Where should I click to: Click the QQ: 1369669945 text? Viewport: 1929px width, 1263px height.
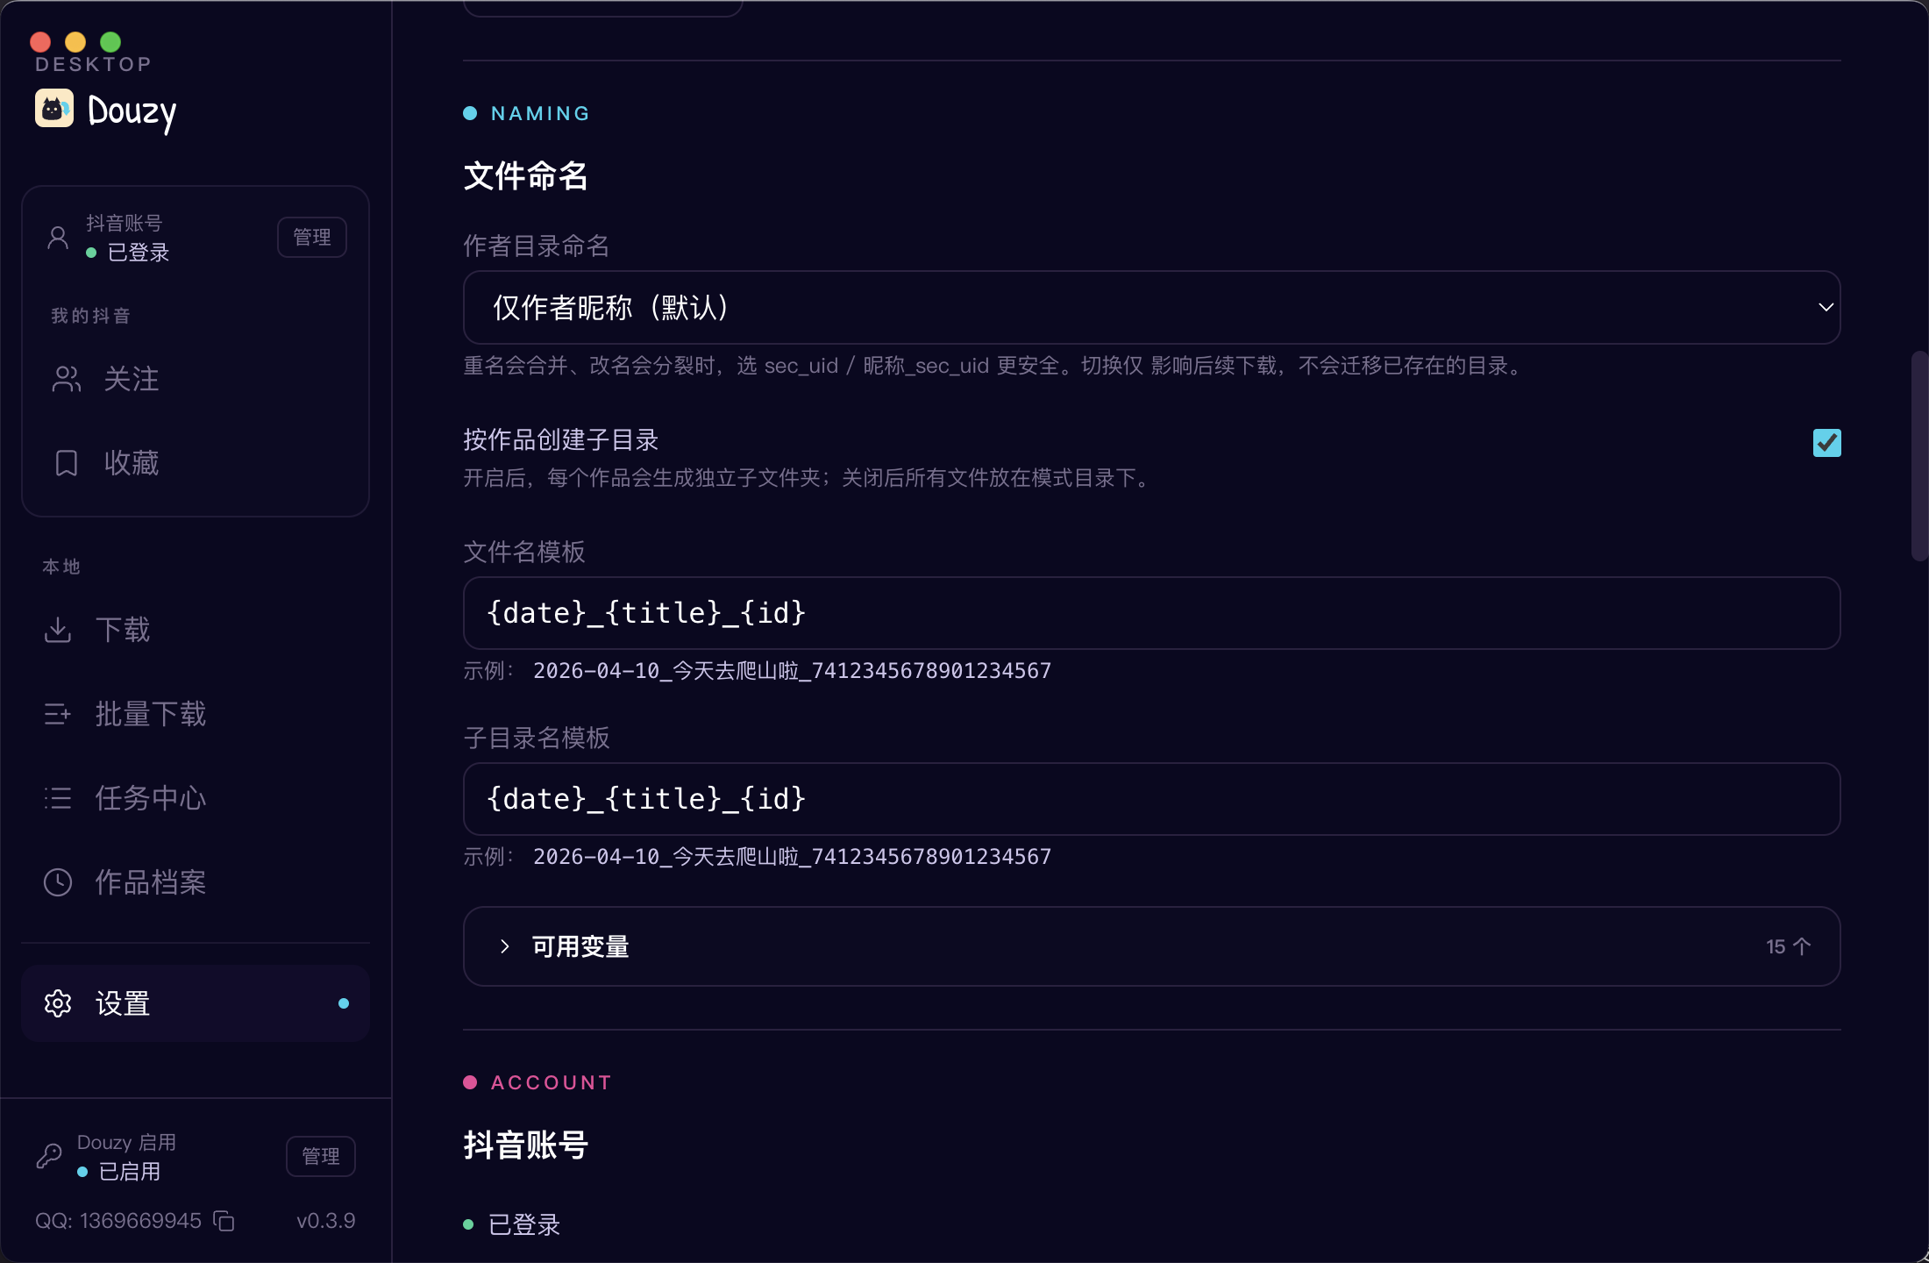pos(118,1221)
